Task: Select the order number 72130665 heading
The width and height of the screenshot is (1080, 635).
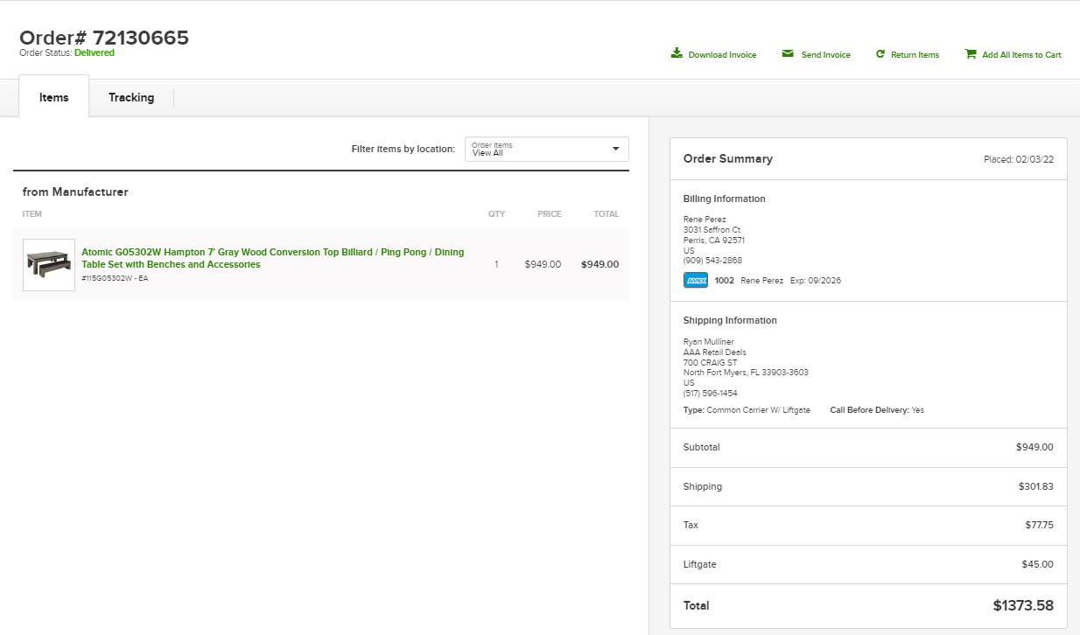Action: (x=104, y=38)
